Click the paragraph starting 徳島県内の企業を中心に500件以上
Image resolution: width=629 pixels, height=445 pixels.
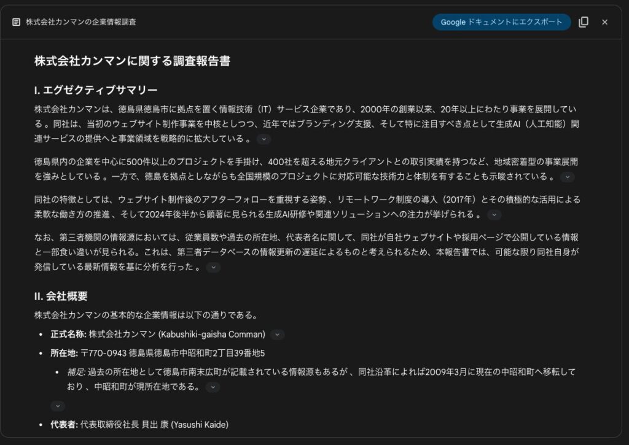(307, 169)
